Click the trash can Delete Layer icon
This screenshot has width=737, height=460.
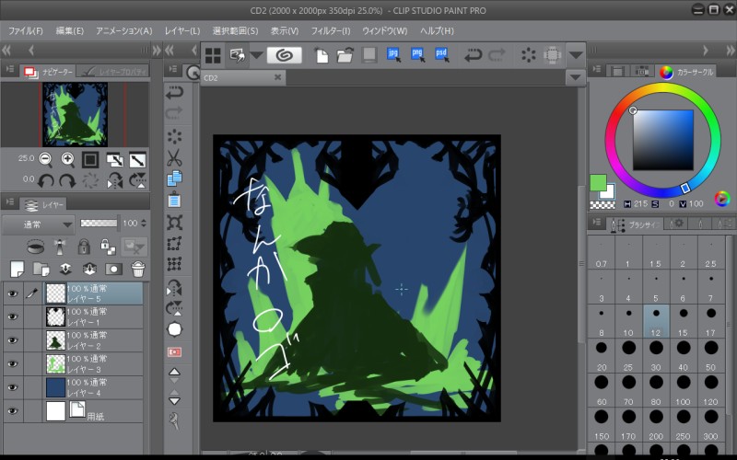tap(137, 269)
